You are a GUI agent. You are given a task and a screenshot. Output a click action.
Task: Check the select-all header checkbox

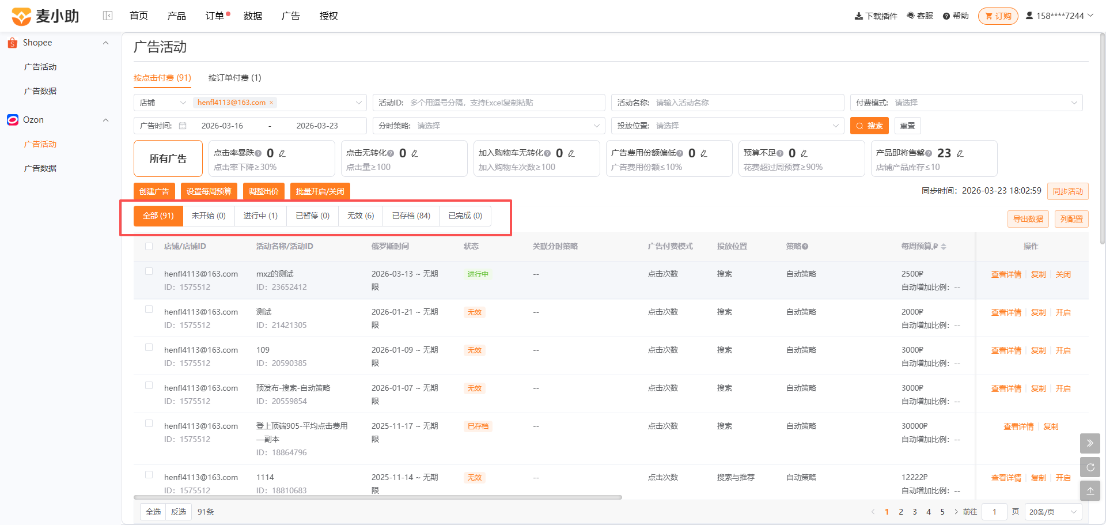coord(149,246)
